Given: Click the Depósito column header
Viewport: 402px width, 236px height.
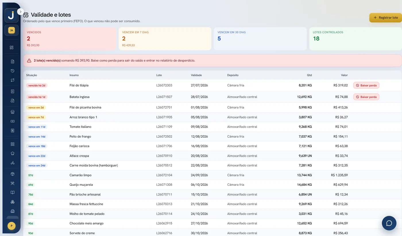Looking at the screenshot, I should pyautogui.click(x=233, y=75).
